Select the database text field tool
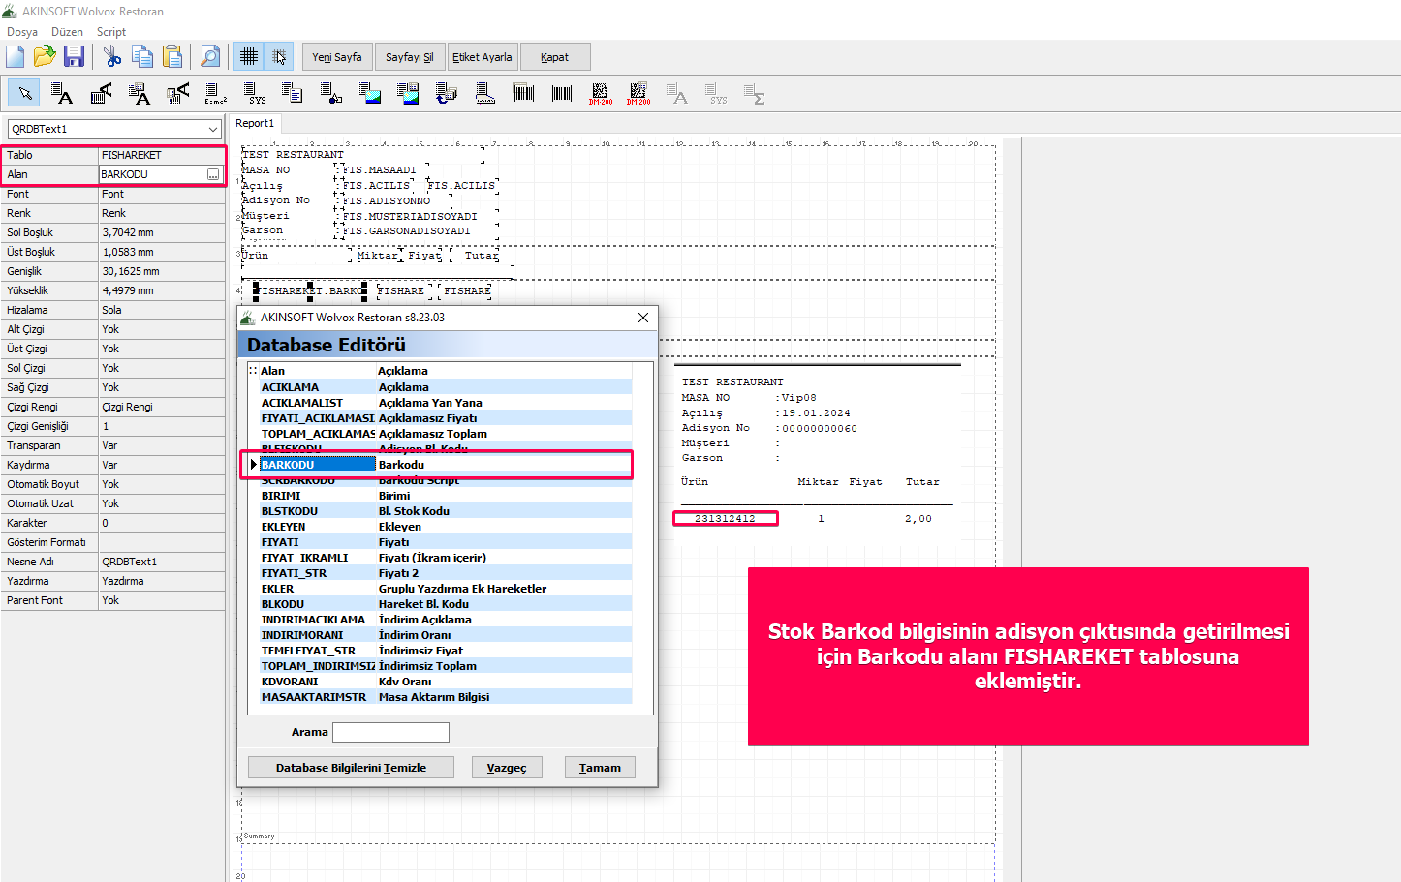 (x=139, y=94)
